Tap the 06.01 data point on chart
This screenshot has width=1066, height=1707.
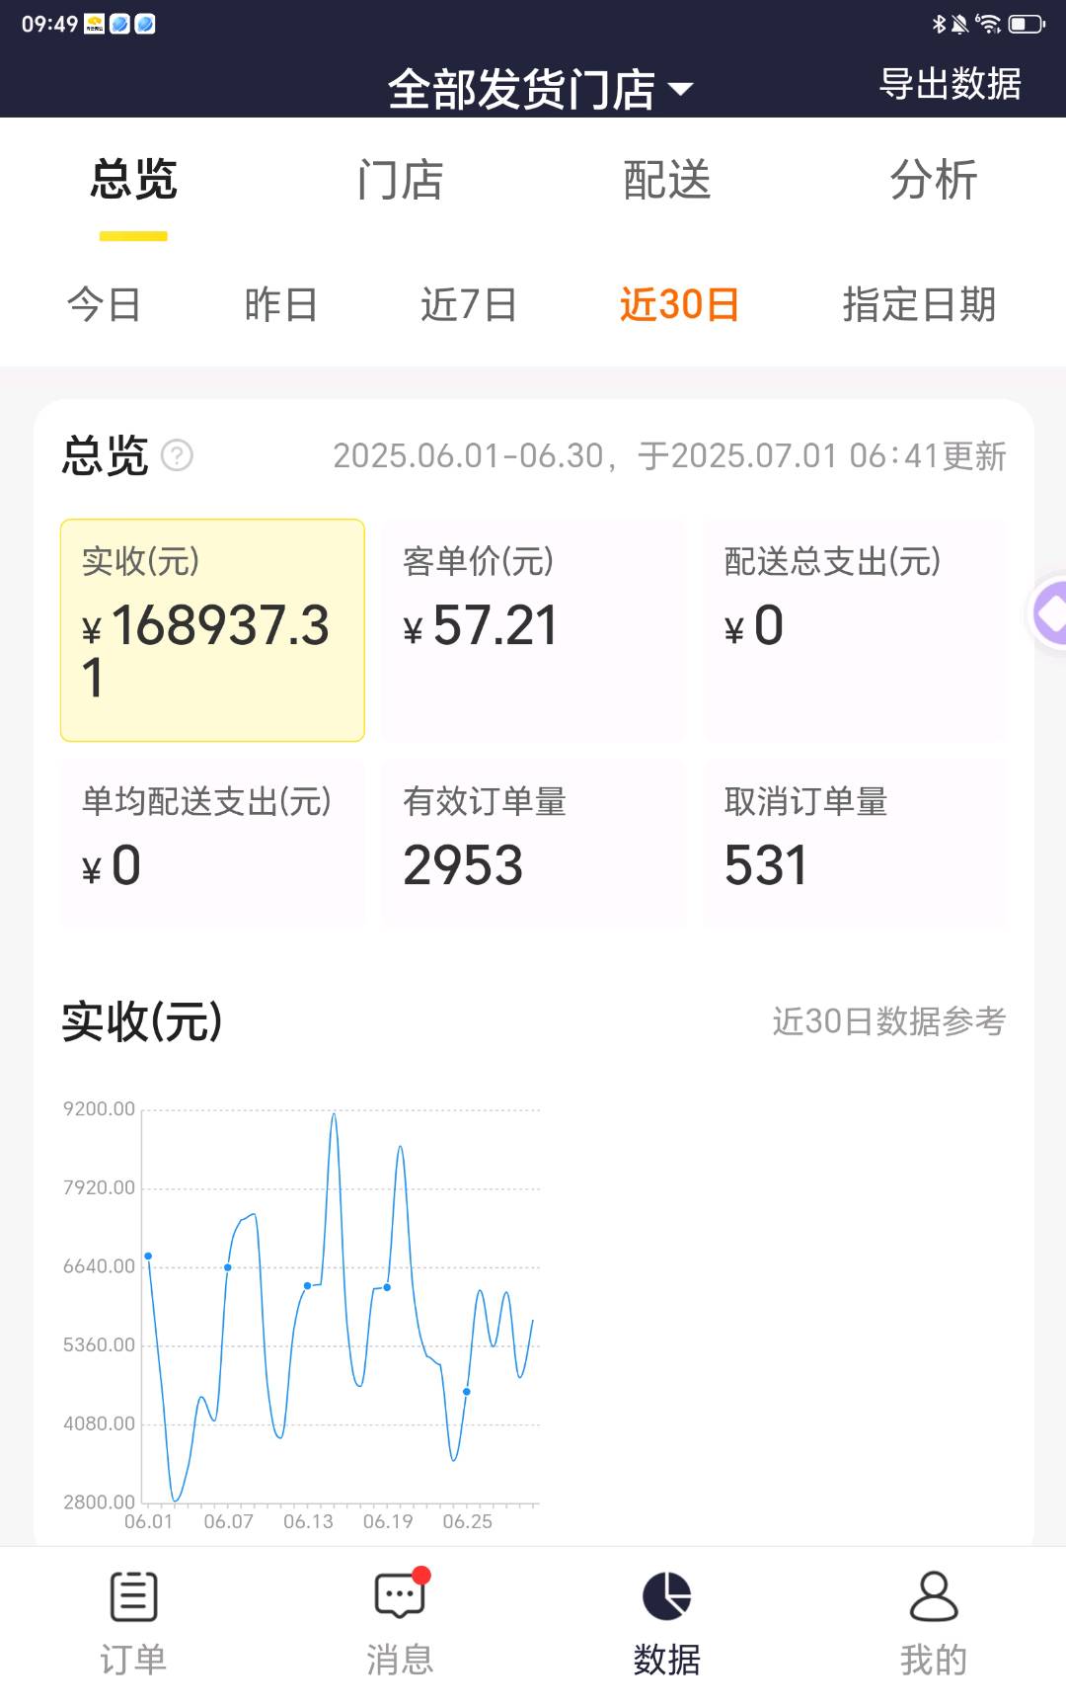tap(148, 1256)
